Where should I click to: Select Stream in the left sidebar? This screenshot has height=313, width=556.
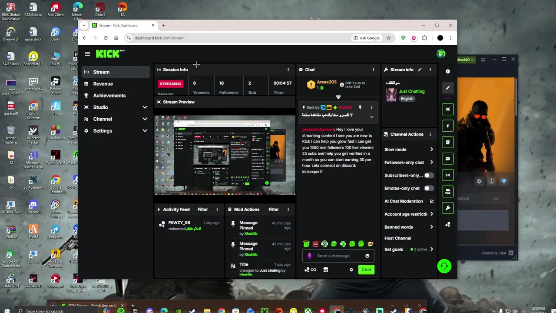click(x=116, y=72)
